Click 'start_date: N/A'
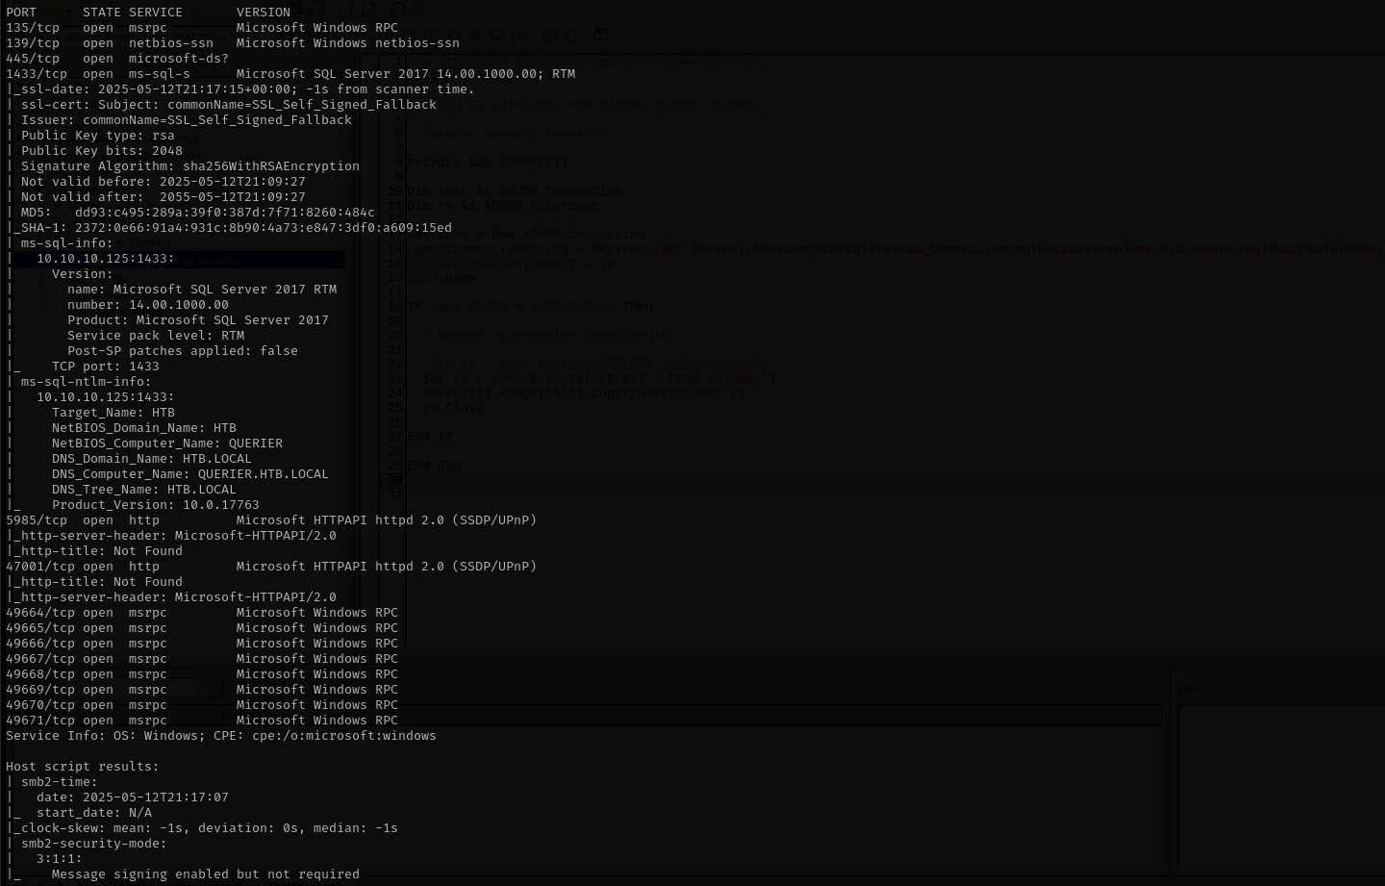The width and height of the screenshot is (1385, 886). [94, 813]
